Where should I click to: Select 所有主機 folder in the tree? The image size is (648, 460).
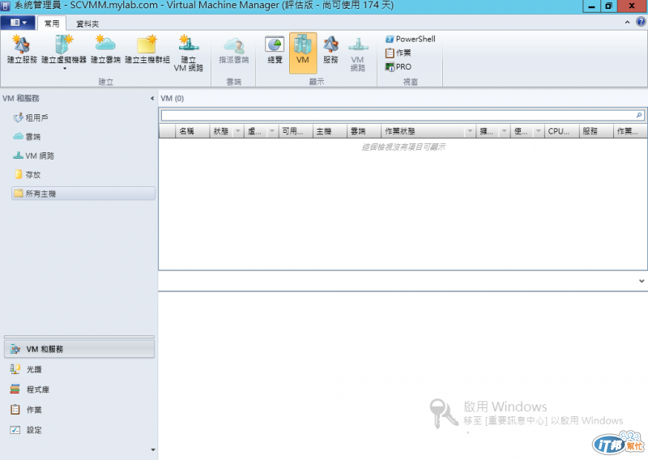coord(83,194)
